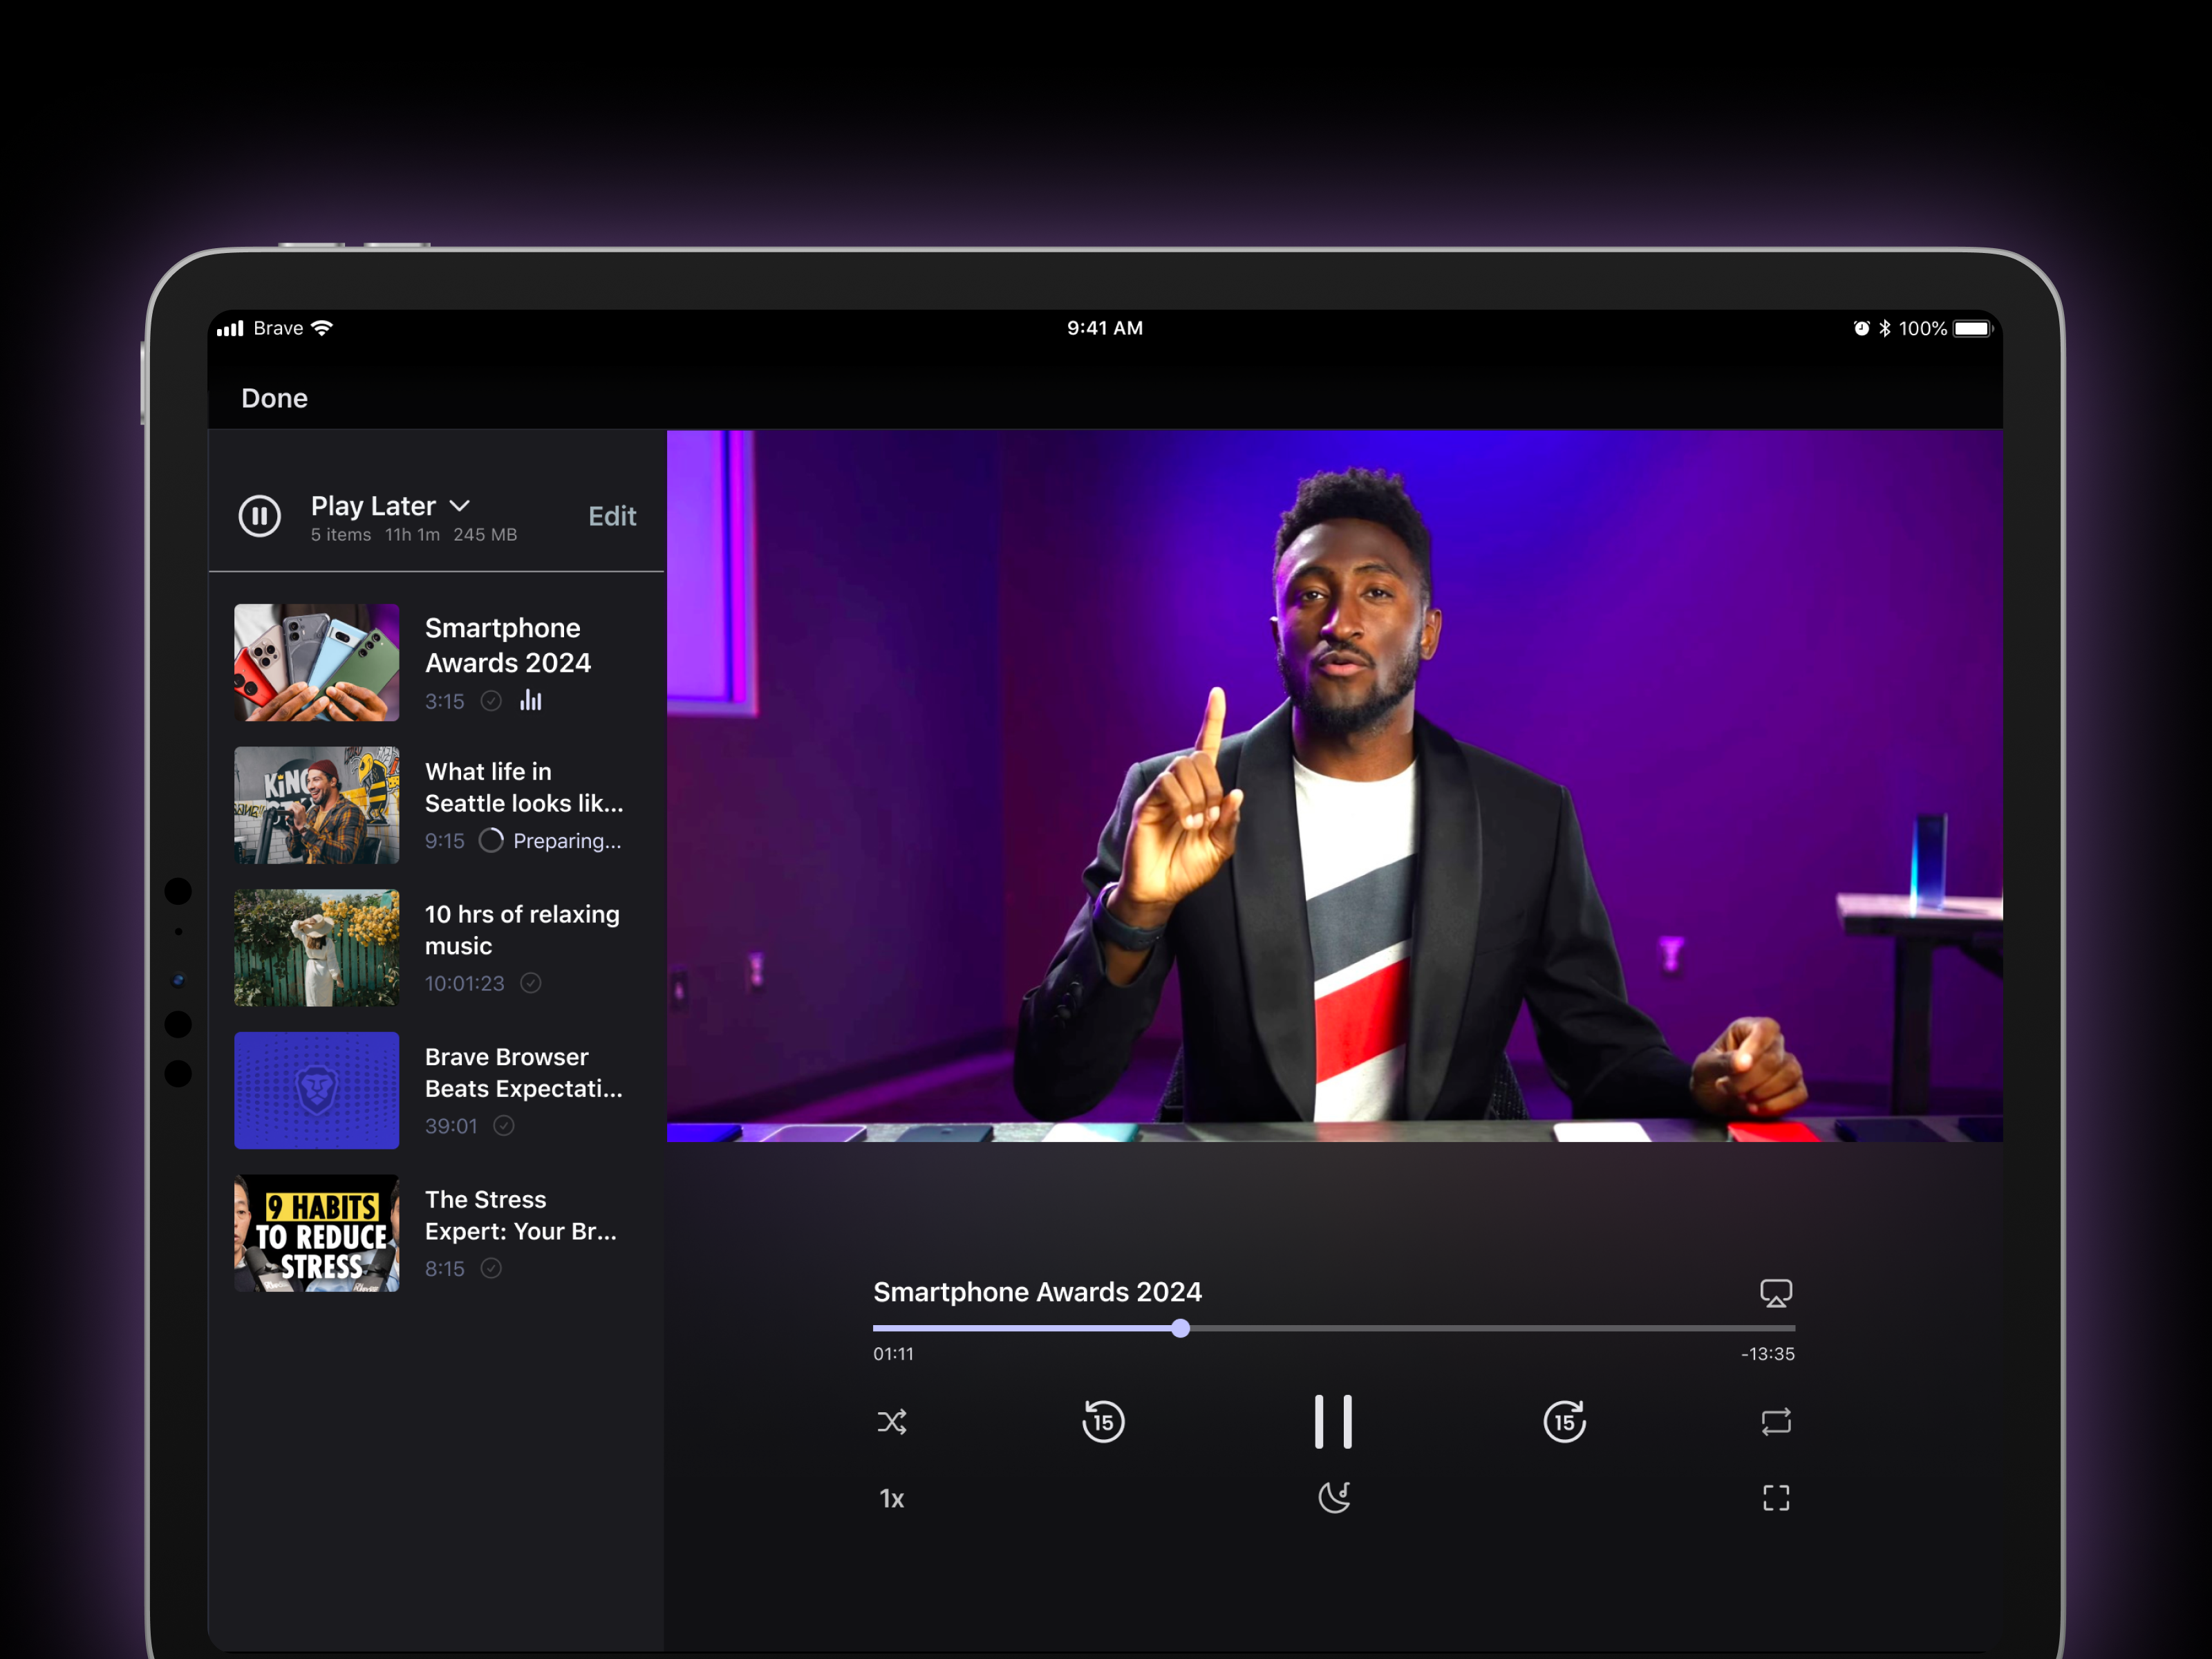Tap the downloaded checkmark on 10 hrs of relaxing music
Viewport: 2212px width, 1659px height.
coord(531,983)
